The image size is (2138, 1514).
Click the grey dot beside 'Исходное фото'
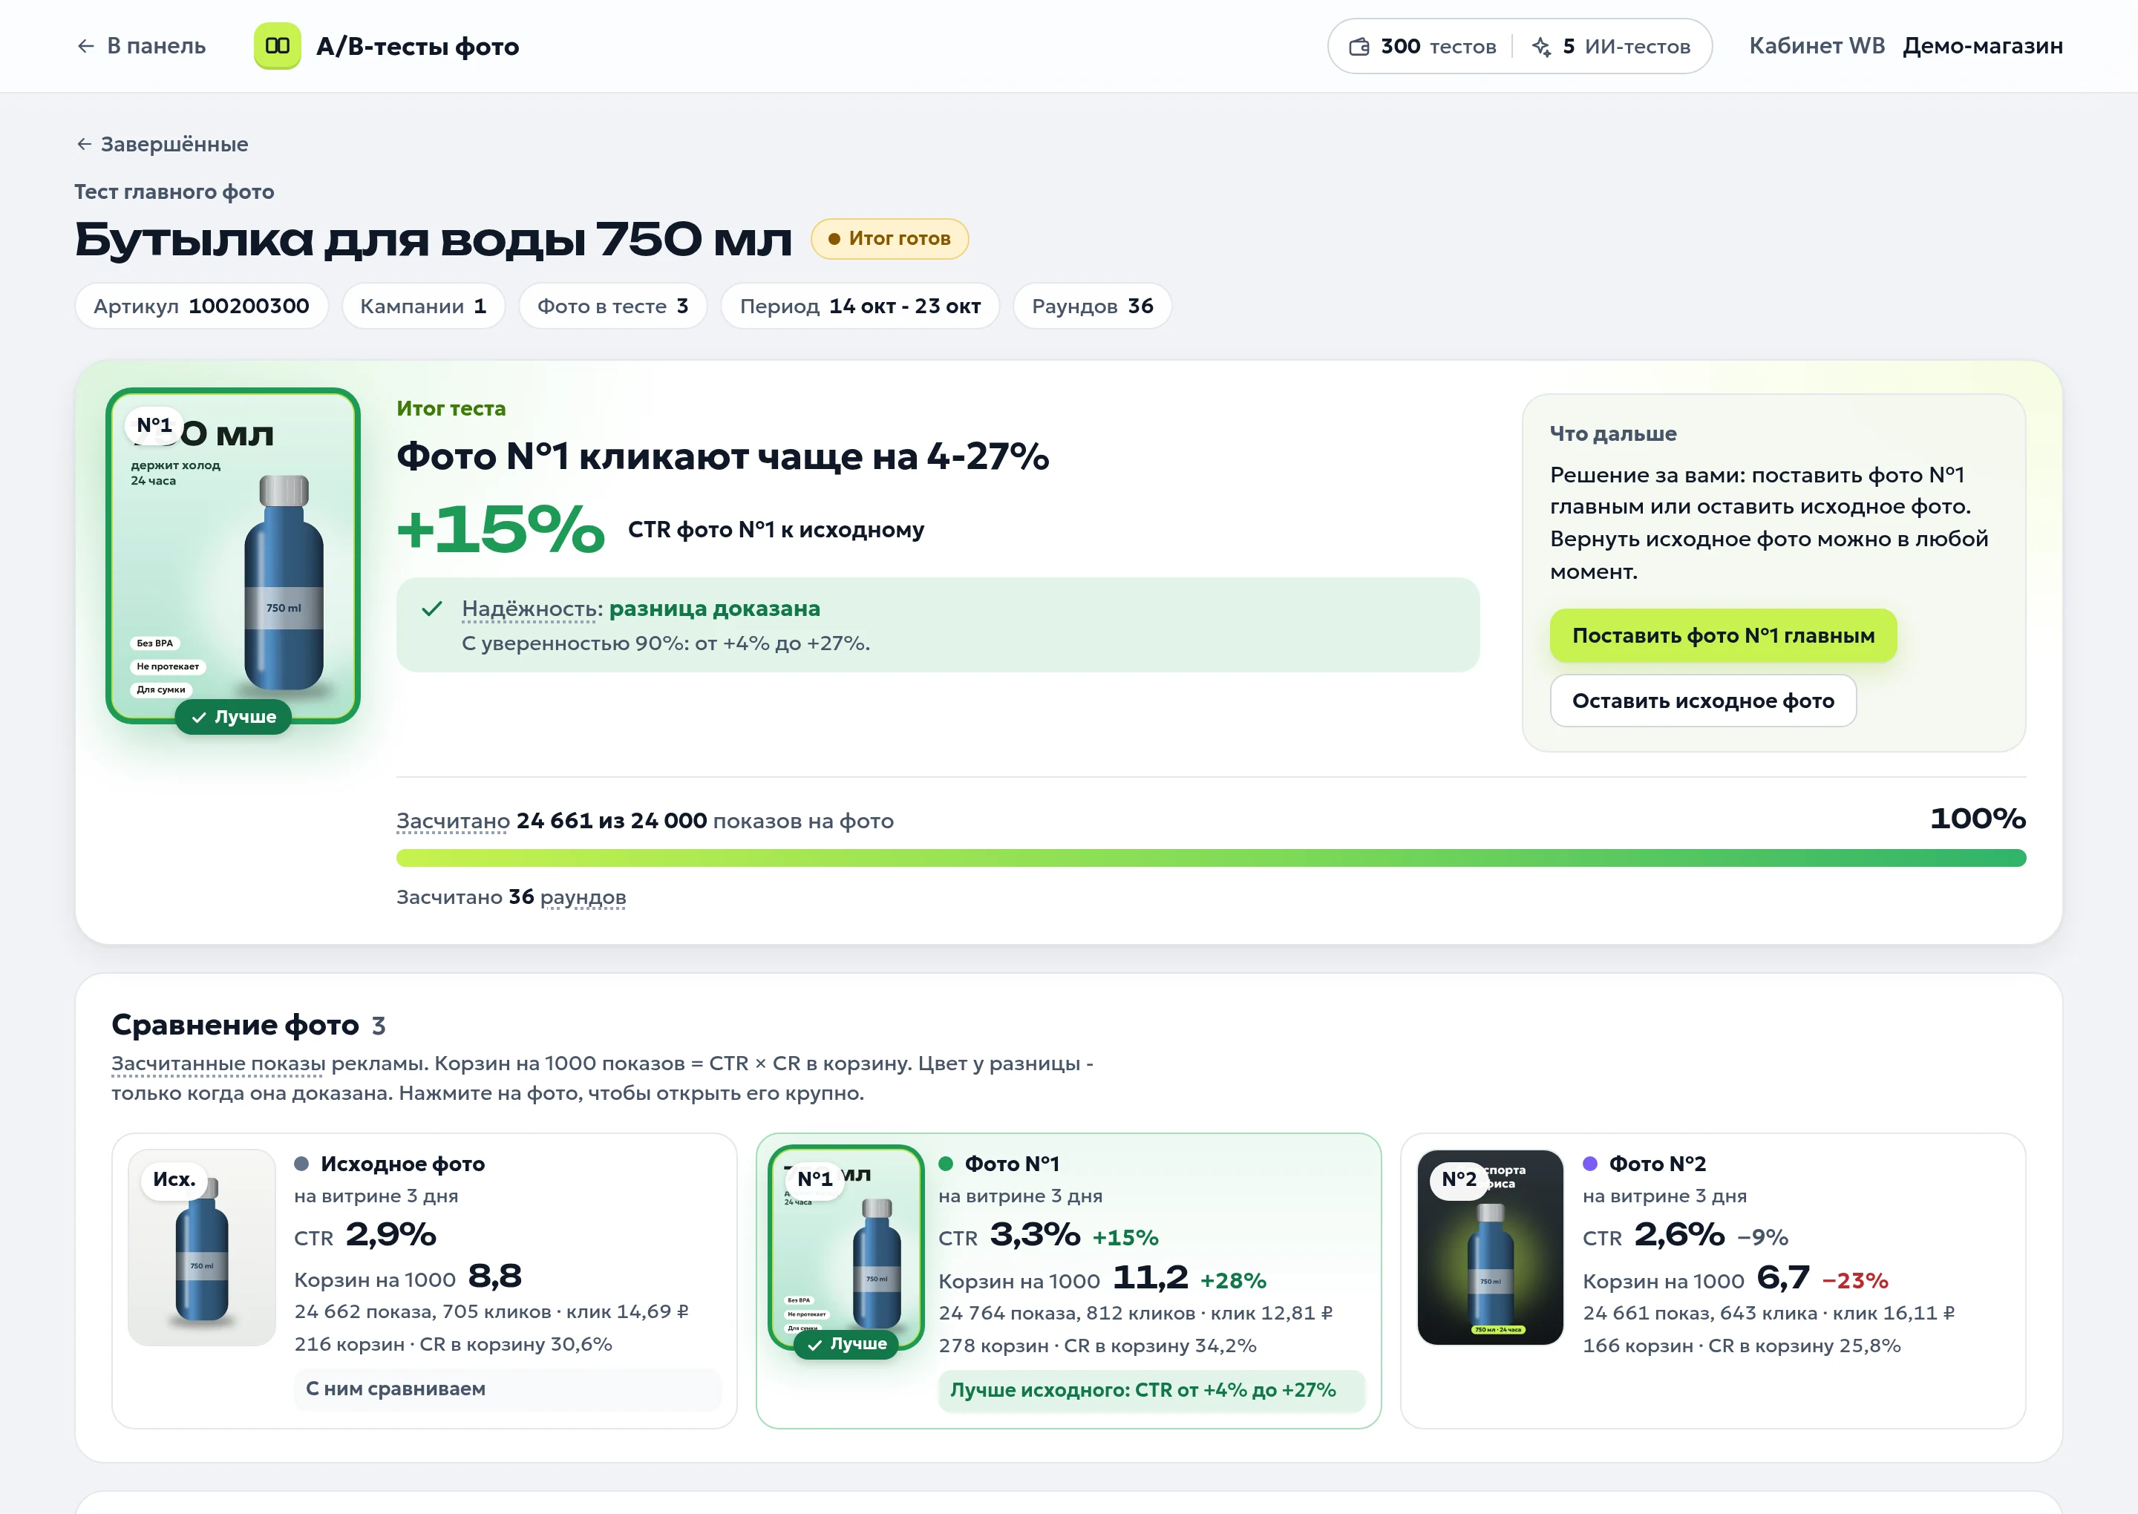pyautogui.click(x=301, y=1164)
